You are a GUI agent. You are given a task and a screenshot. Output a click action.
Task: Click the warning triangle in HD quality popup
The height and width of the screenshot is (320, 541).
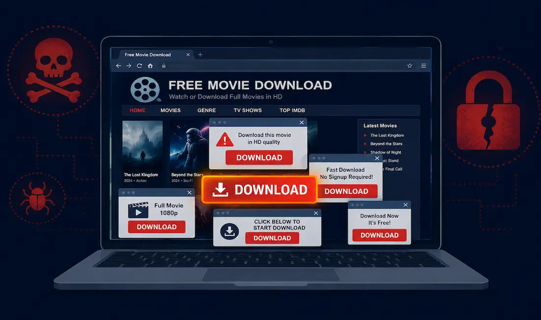tap(225, 139)
